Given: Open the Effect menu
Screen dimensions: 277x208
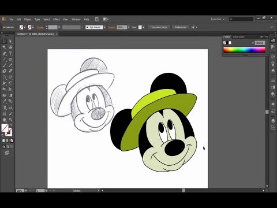Looking at the screenshot, I should (x=57, y=19).
